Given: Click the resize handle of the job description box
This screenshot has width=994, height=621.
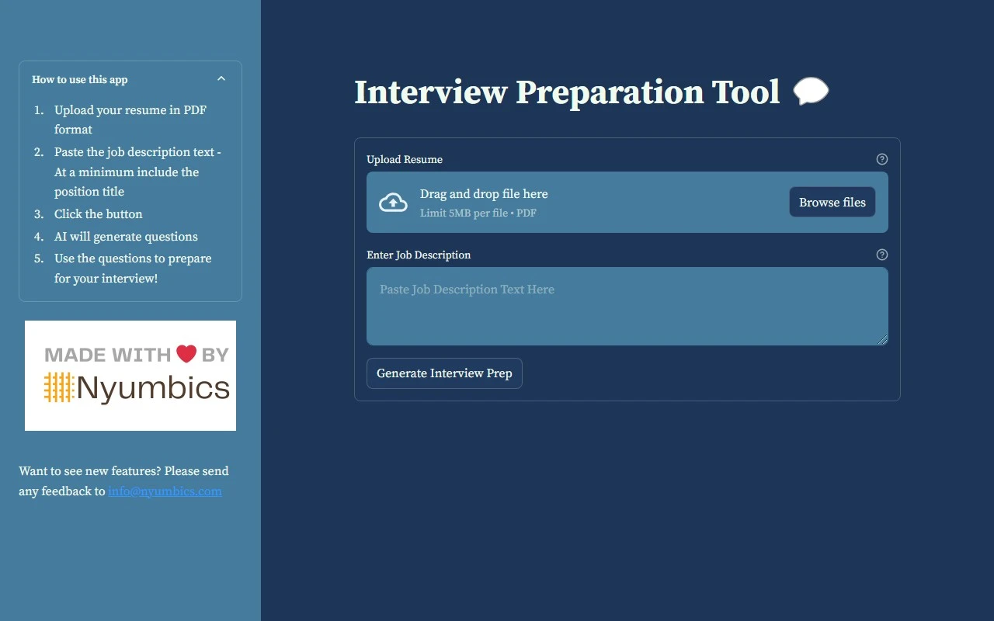Looking at the screenshot, I should (x=883, y=339).
